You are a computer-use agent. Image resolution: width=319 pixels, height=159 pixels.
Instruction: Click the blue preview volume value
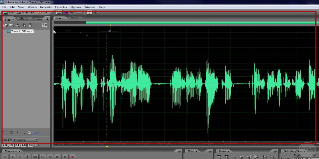tap(36, 133)
